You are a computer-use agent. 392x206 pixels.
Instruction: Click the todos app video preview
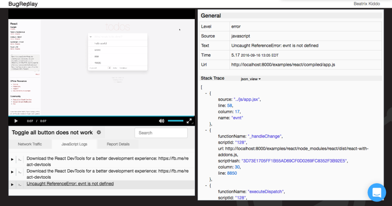point(102,67)
